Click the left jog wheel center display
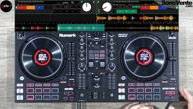The width and height of the screenshot is (193, 109). click(x=43, y=58)
